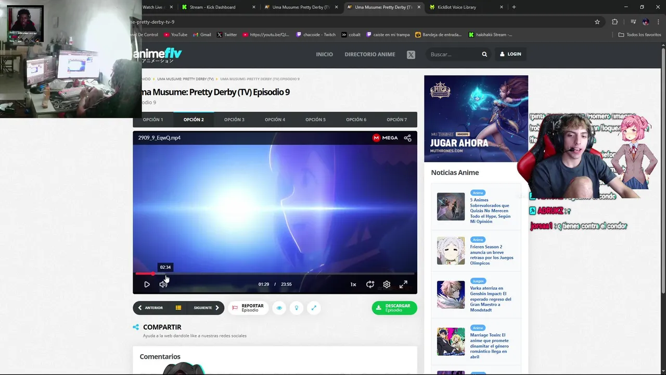The height and width of the screenshot is (375, 666).
Task: Toggle the eye watched-episode button
Action: click(x=279, y=308)
